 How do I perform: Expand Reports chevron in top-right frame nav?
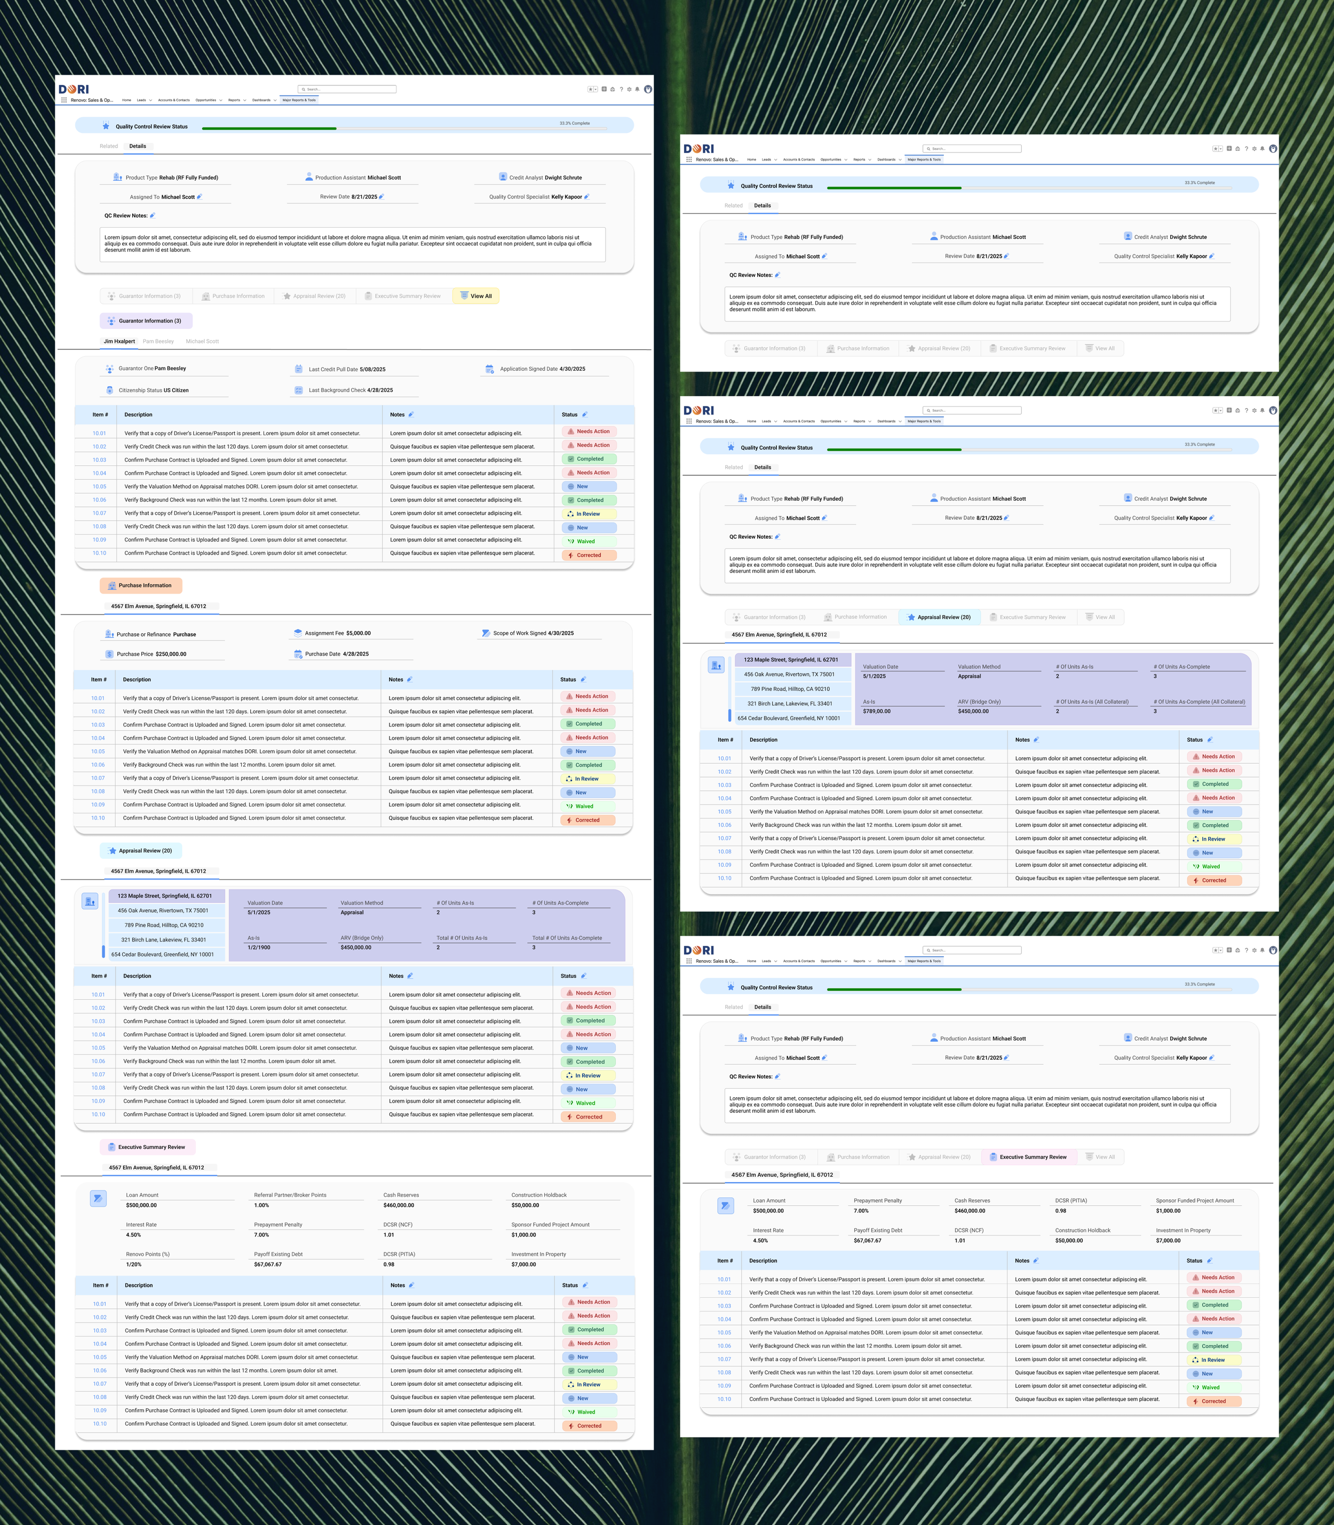coord(869,160)
